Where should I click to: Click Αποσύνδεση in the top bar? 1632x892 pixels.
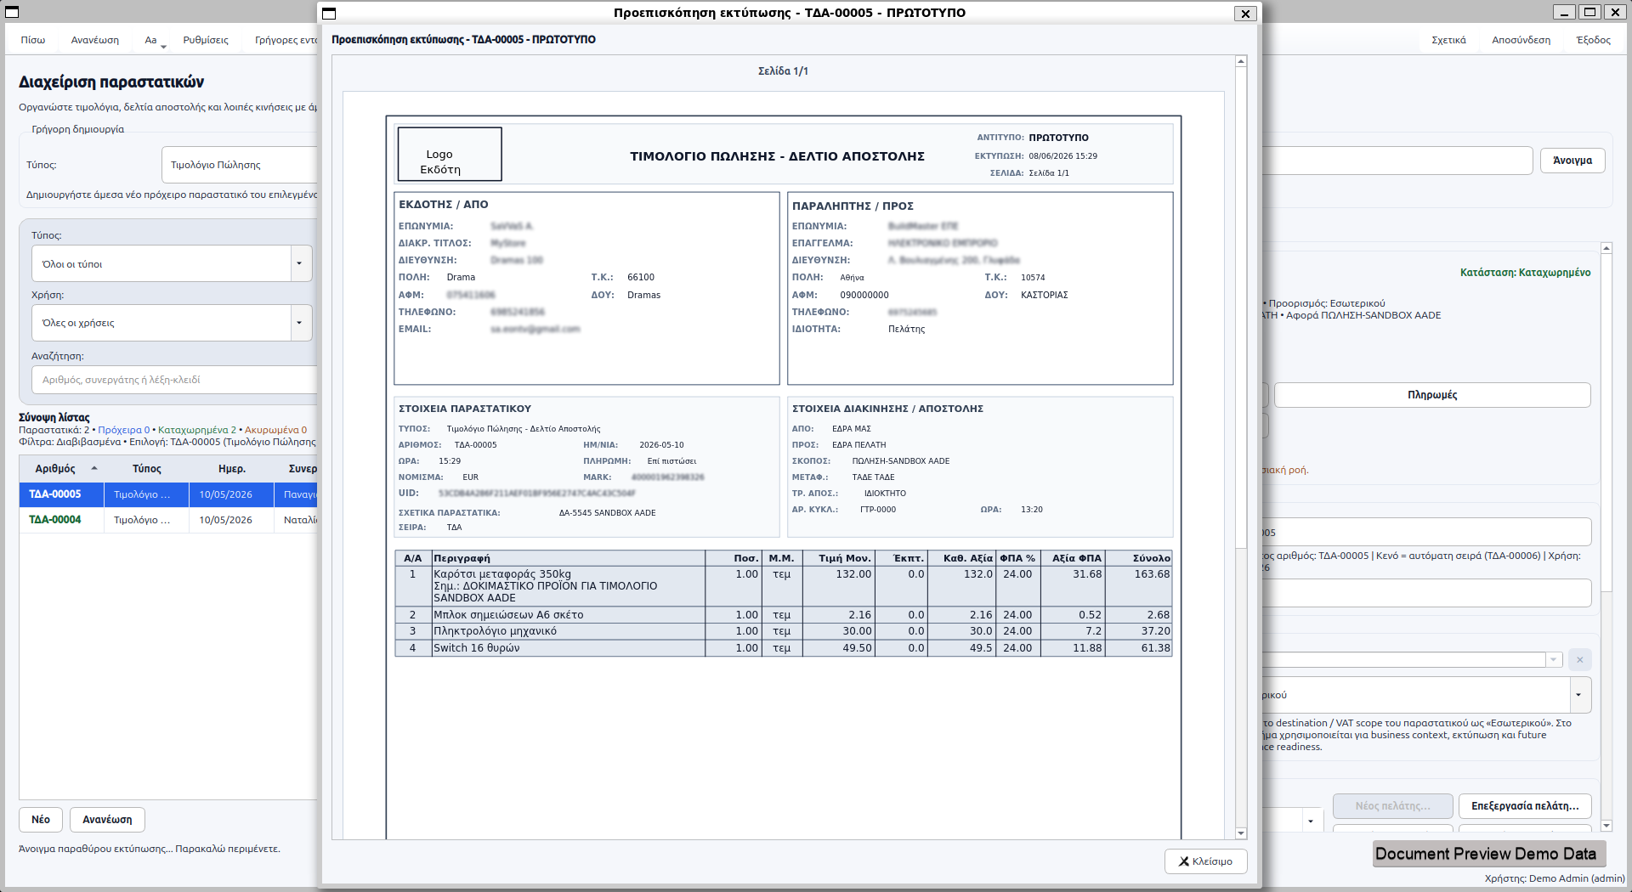1521,40
